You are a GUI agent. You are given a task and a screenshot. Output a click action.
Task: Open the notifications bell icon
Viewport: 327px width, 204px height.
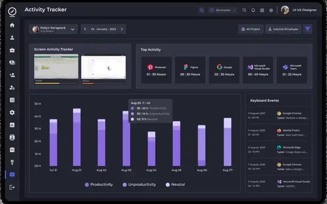pyautogui.click(x=253, y=10)
